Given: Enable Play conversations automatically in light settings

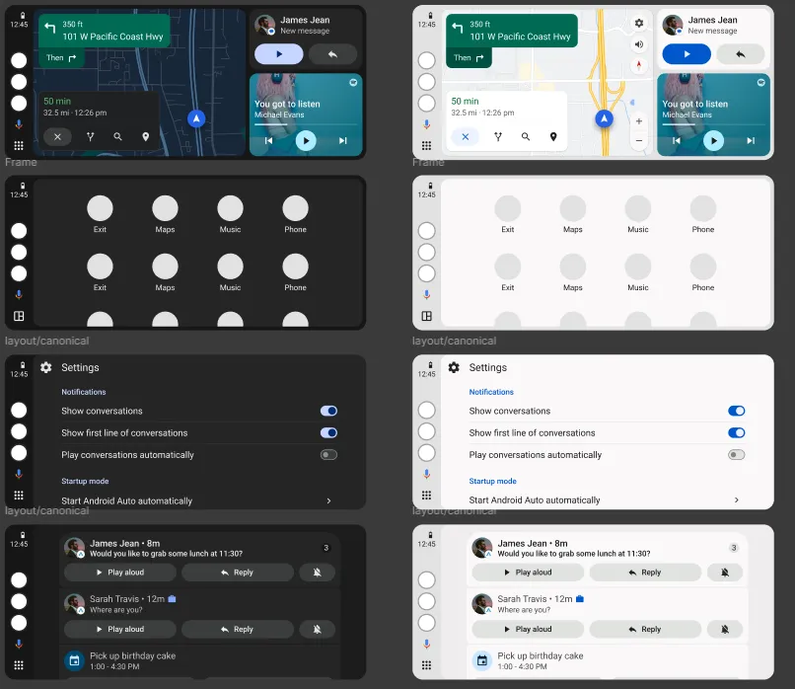Looking at the screenshot, I should coord(736,455).
